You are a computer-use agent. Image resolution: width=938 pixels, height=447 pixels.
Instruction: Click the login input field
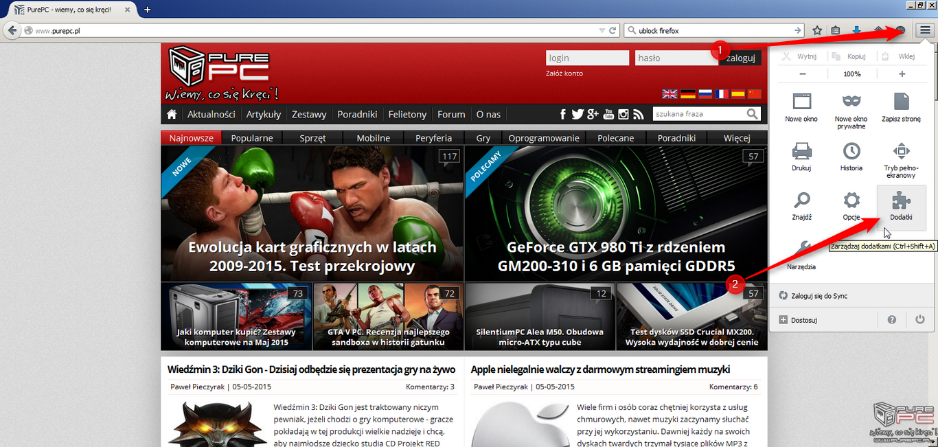(587, 58)
